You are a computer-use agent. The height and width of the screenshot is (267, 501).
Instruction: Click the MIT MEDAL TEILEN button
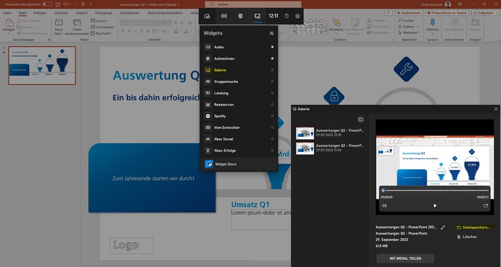click(405, 258)
